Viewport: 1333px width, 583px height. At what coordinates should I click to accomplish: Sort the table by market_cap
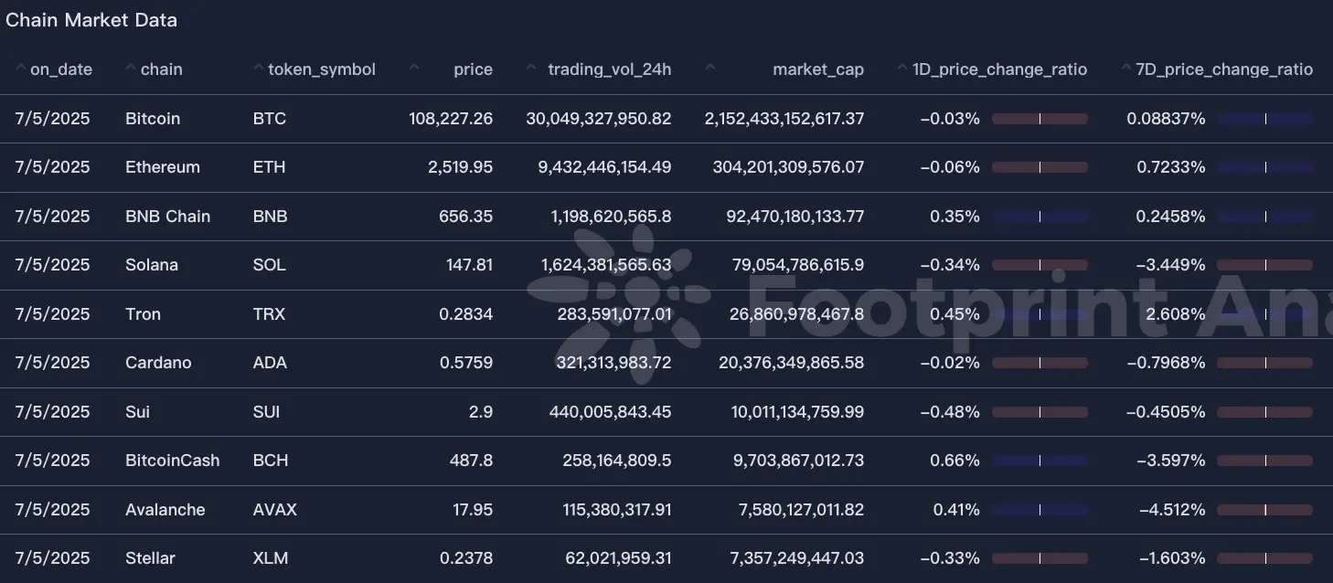(x=709, y=68)
